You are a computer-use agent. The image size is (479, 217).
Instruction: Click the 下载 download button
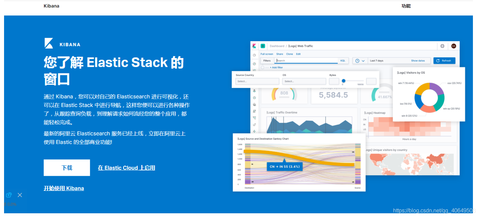click(x=67, y=168)
